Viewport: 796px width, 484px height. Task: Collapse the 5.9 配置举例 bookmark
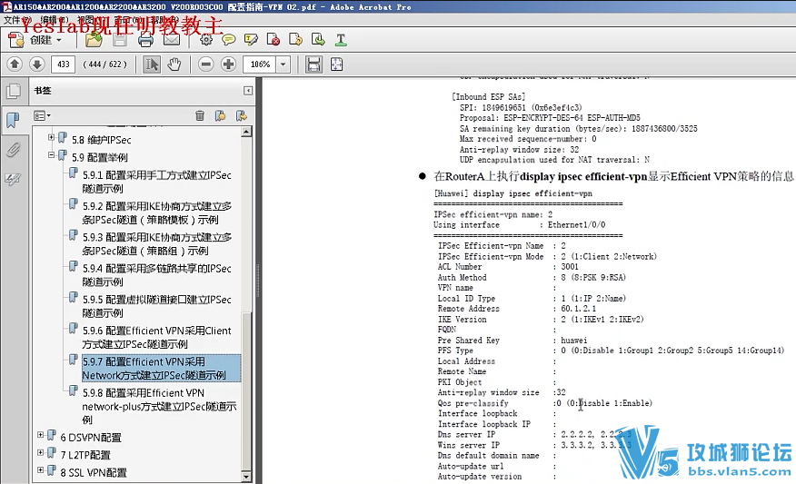pyautogui.click(x=51, y=154)
